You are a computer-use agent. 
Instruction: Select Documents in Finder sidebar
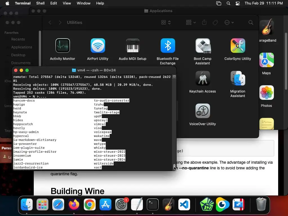[x=21, y=63]
